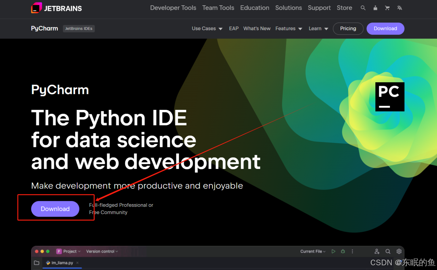Click the purple P project badge

point(59,251)
